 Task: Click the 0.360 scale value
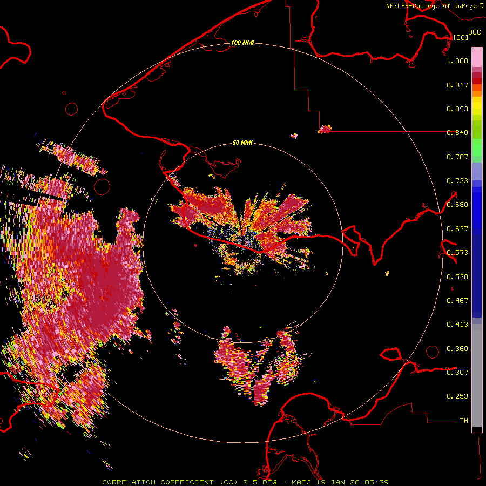(457, 349)
